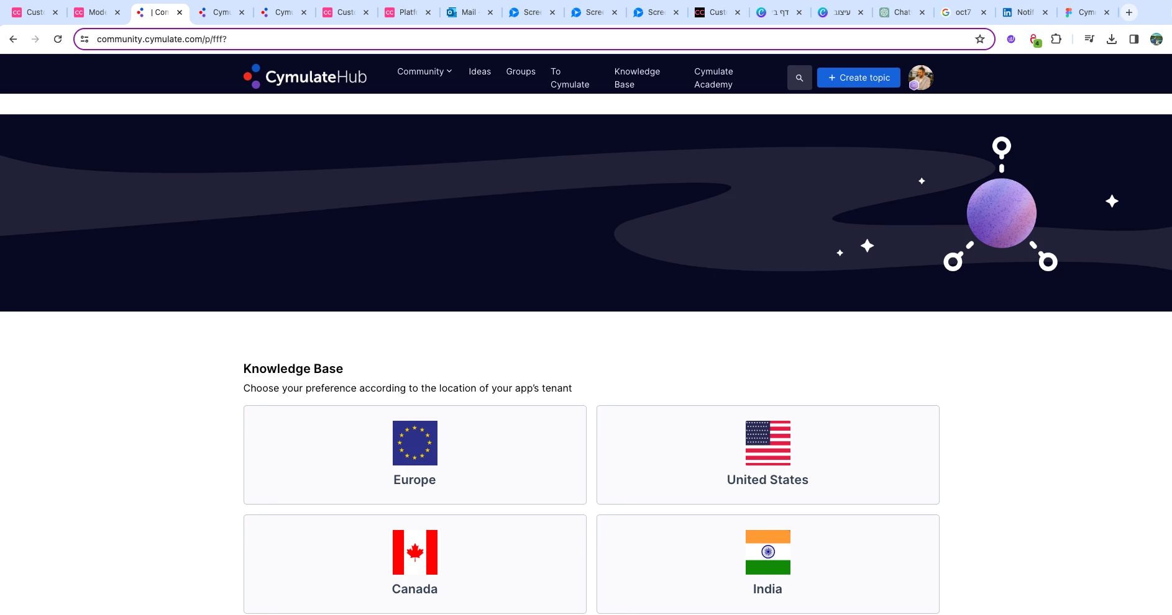The width and height of the screenshot is (1172, 615).
Task: Click the Create topic button
Action: click(x=859, y=78)
